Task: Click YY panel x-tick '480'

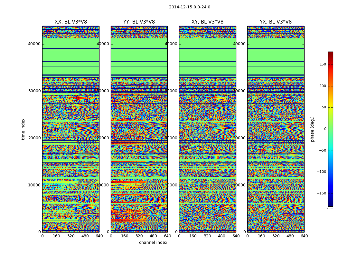Action: pos(153,236)
